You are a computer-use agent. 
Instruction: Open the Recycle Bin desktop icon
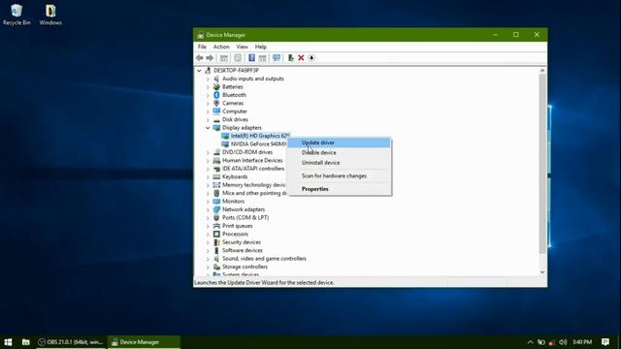click(x=16, y=15)
